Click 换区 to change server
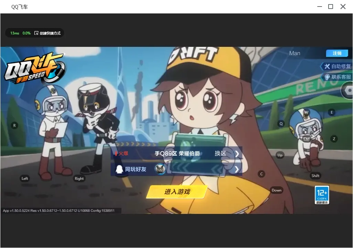 pyautogui.click(x=220, y=154)
